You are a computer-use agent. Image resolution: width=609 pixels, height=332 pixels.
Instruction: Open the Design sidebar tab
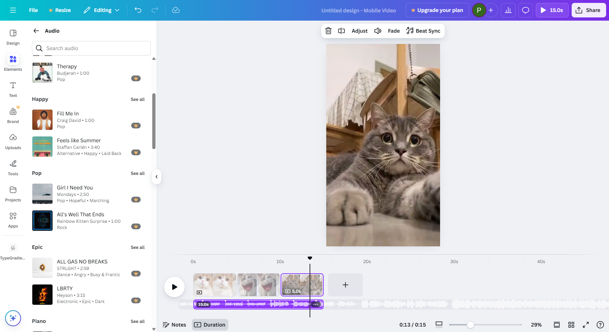(x=13, y=37)
